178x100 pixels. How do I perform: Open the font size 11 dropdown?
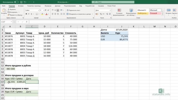(44, 10)
